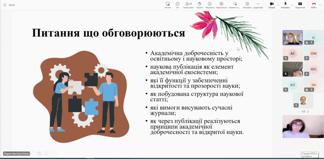Select the АС participant tile

[x=293, y=53]
